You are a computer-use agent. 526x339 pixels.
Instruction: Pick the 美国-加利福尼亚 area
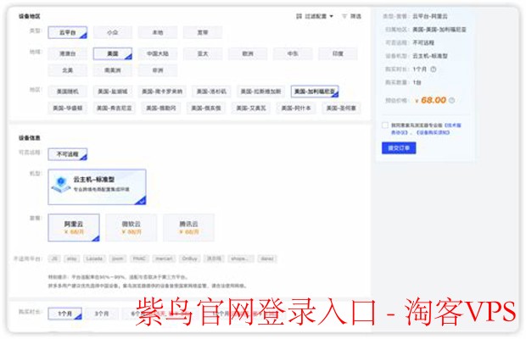pos(315,92)
